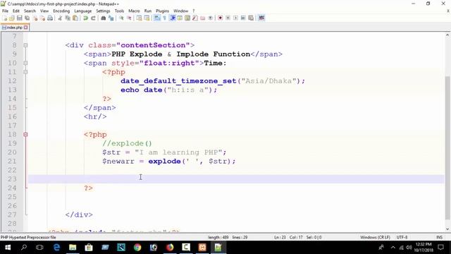Open Microsoft Edge from the taskbar
The image size is (451, 254).
pos(56,248)
